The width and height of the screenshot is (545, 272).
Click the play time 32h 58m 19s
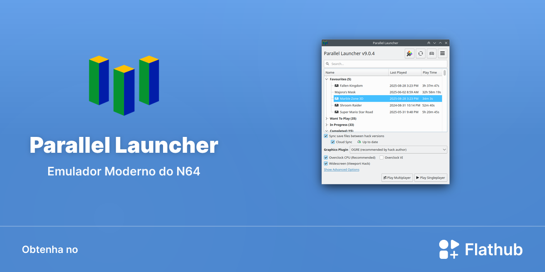(431, 92)
